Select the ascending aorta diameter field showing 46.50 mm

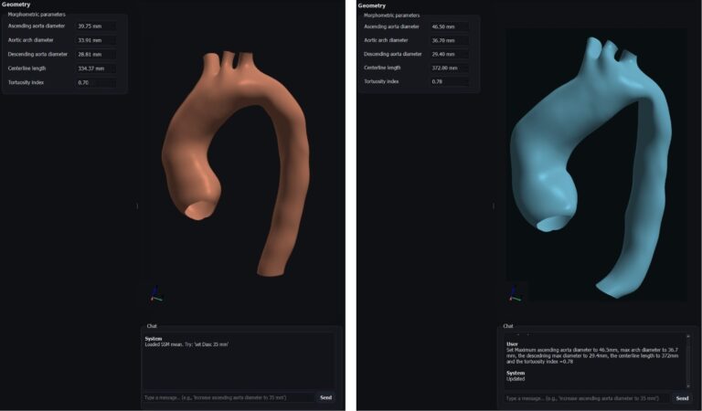450,26
